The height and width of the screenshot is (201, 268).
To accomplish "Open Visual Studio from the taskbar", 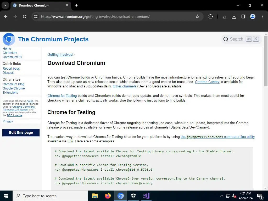I will pos(146,196).
